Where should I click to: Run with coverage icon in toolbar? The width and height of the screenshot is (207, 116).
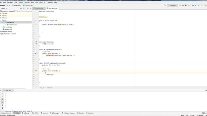pyautogui.click(x=186, y=5)
